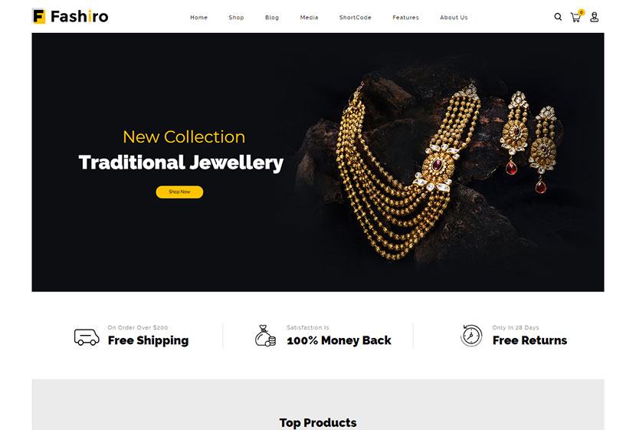Click the cart item count badge
The width and height of the screenshot is (636, 430).
coord(582,12)
